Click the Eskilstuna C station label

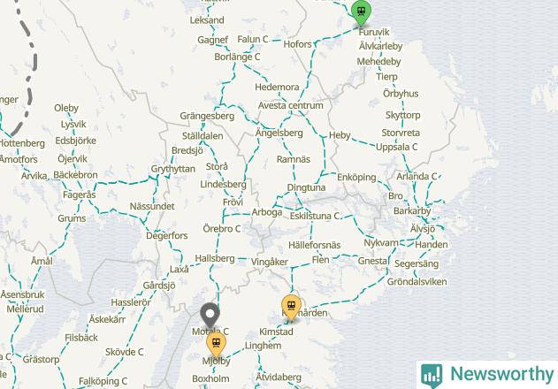click(315, 216)
